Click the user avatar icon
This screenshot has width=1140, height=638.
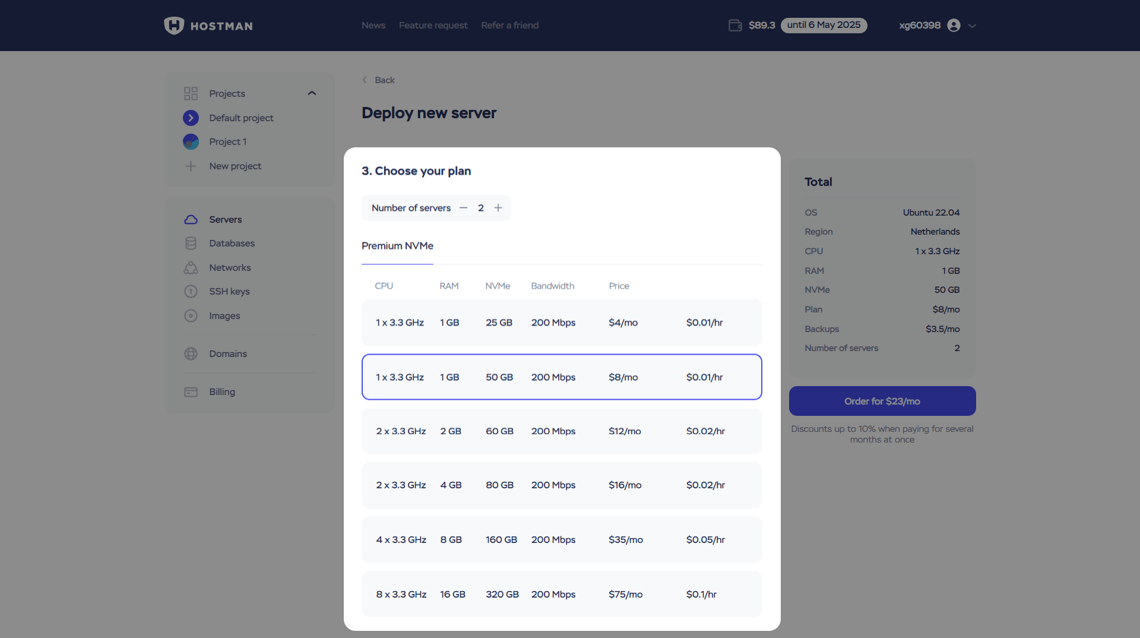[954, 25]
